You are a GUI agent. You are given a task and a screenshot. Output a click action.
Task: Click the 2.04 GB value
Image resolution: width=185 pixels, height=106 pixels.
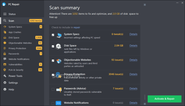[119, 46]
